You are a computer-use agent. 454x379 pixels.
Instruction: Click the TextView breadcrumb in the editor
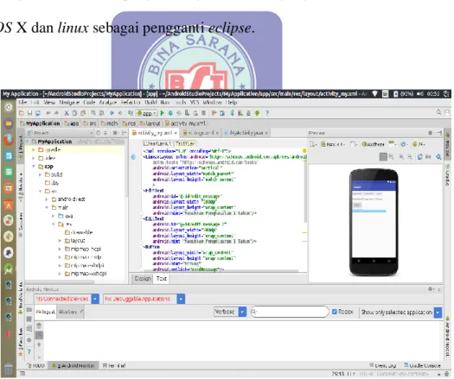coord(185,143)
